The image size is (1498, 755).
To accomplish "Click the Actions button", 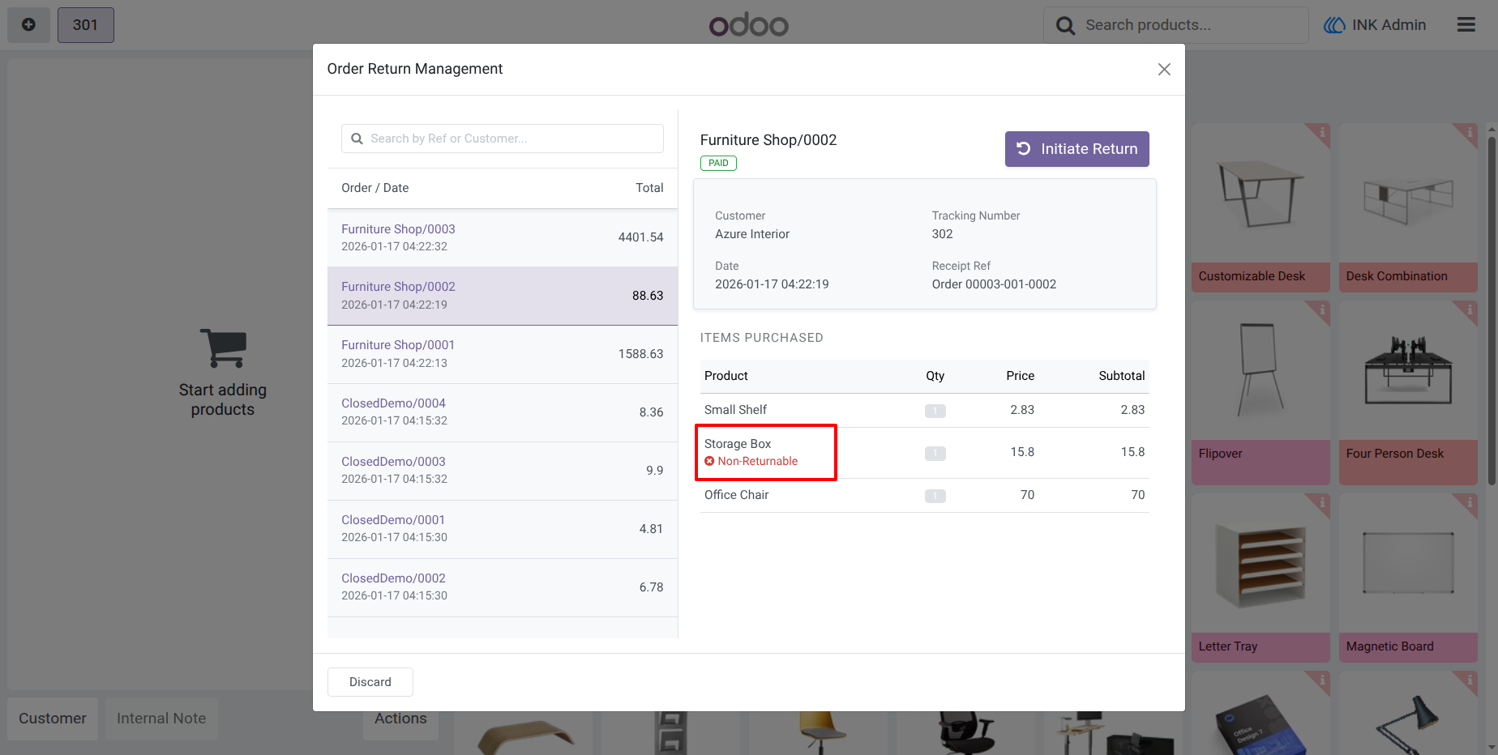I will pyautogui.click(x=400, y=719).
